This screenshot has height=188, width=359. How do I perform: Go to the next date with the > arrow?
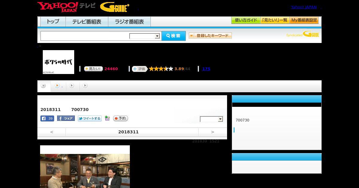[213, 132]
